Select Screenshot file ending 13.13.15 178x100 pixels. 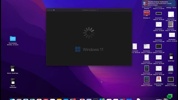pyautogui.click(x=147, y=57)
